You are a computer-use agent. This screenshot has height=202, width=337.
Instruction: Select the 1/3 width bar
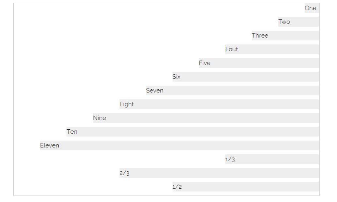pyautogui.click(x=272, y=159)
